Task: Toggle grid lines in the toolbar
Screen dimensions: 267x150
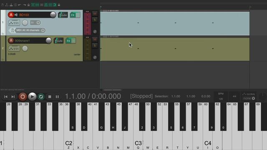Action: click(x=50, y=5)
